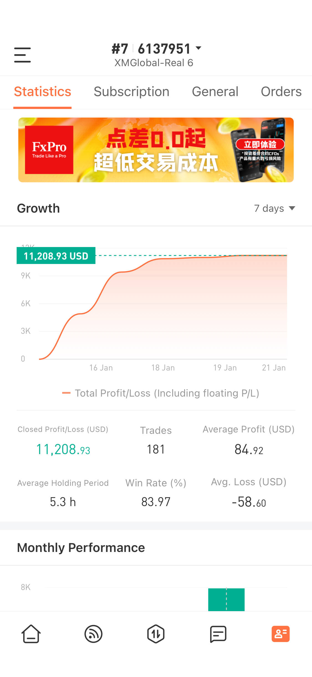
Task: Toggle Total Profit/Loss legend series
Action: pyautogui.click(x=161, y=393)
